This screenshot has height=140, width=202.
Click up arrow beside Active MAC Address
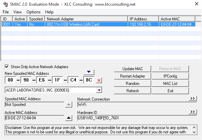(x=69, y=118)
